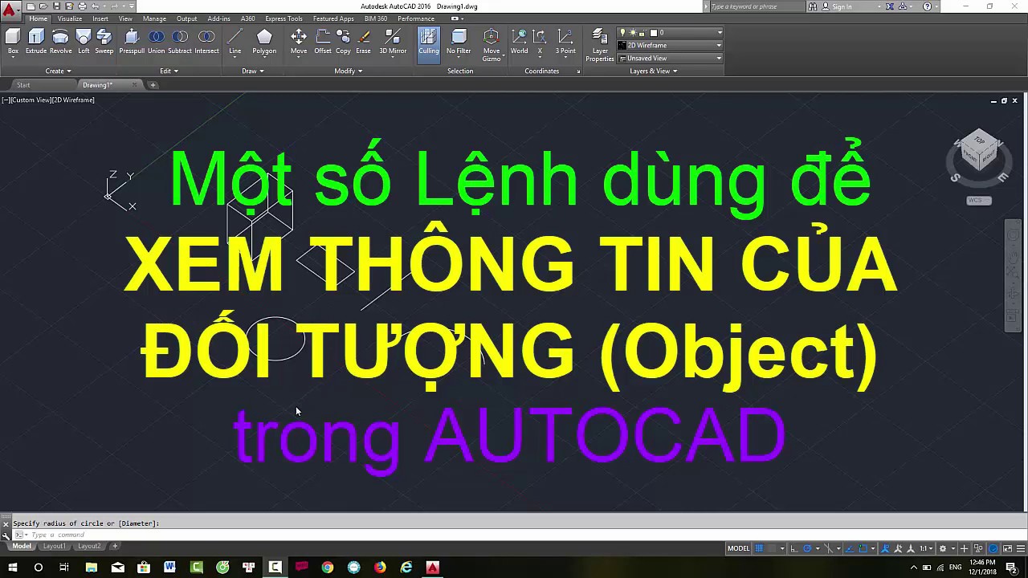The image size is (1028, 578).
Task: Choose the Move Gizmo
Action: [x=492, y=45]
